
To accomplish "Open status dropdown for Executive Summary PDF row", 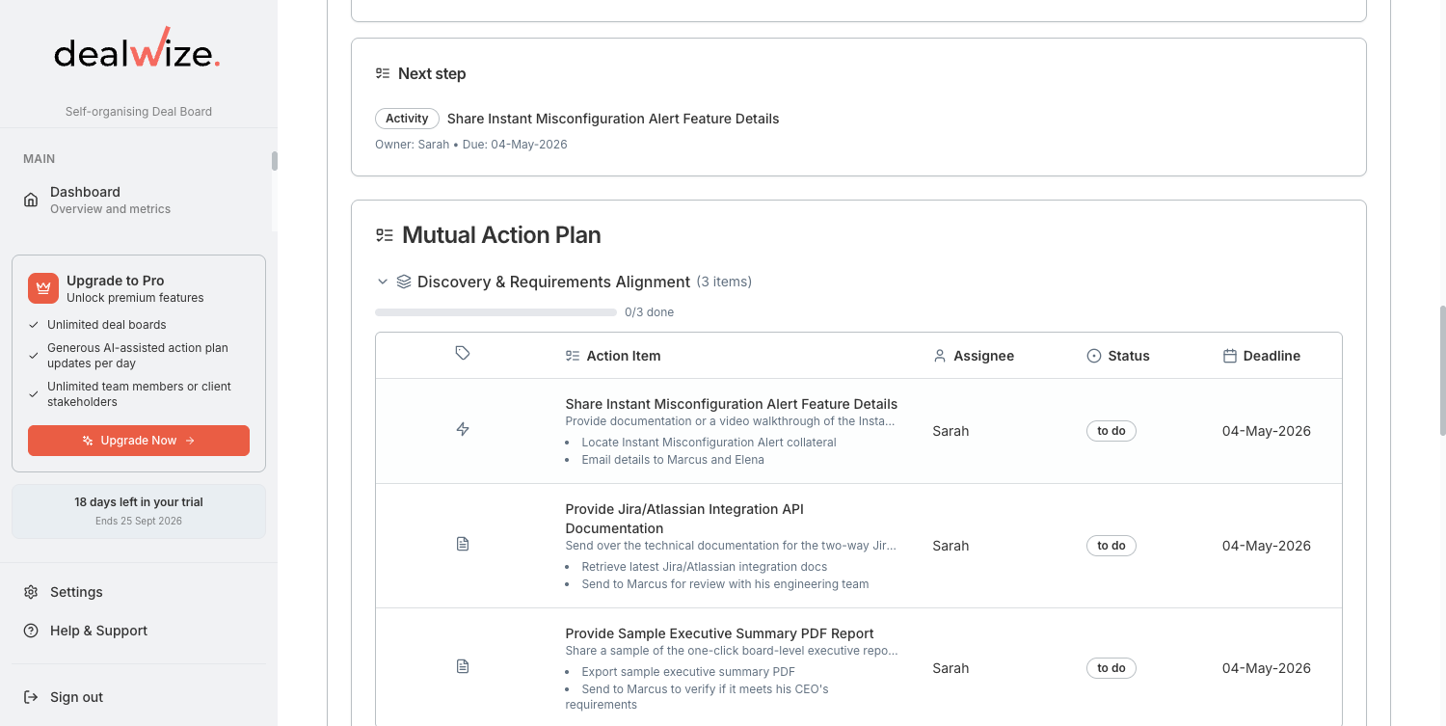I will (1111, 668).
